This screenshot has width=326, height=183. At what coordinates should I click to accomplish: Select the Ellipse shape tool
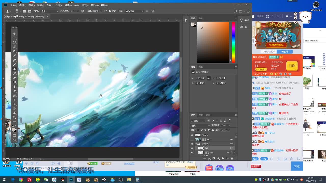coord(15,109)
